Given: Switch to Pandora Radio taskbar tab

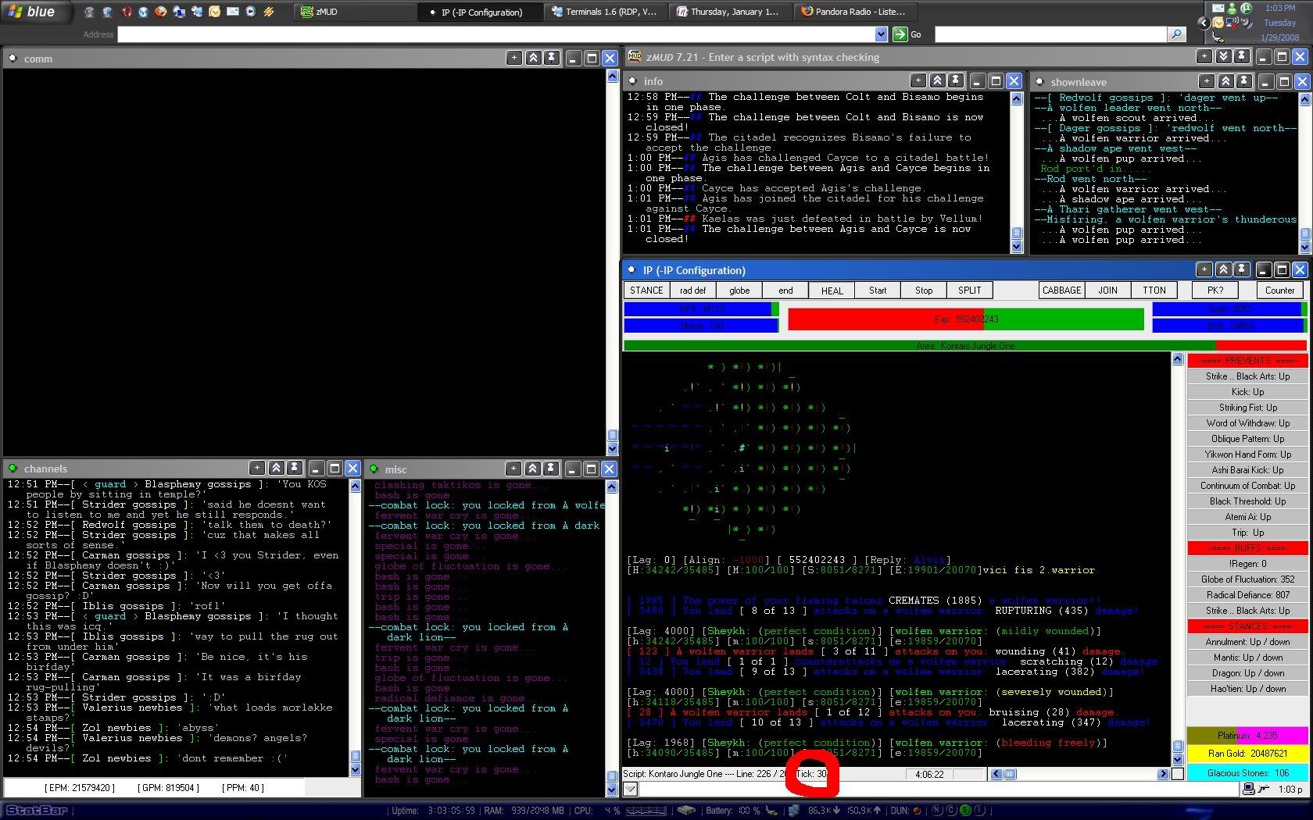Looking at the screenshot, I should pyautogui.click(x=852, y=12).
